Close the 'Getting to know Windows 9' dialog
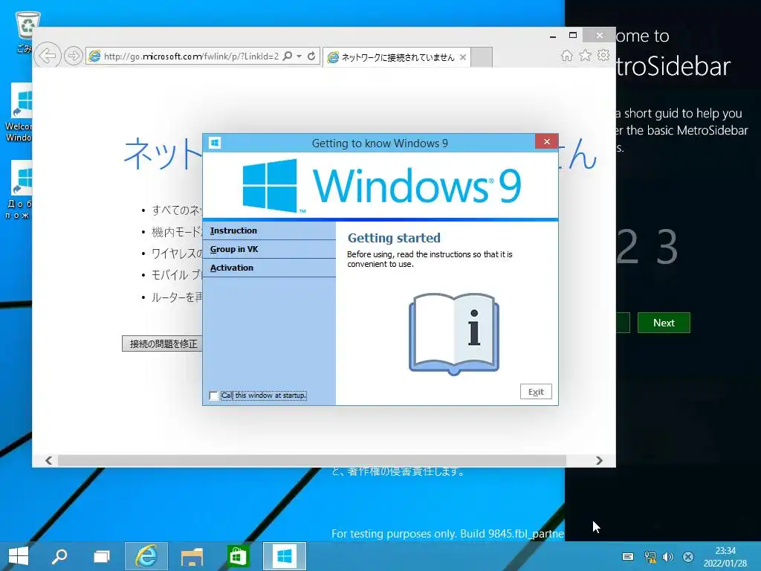 547,141
